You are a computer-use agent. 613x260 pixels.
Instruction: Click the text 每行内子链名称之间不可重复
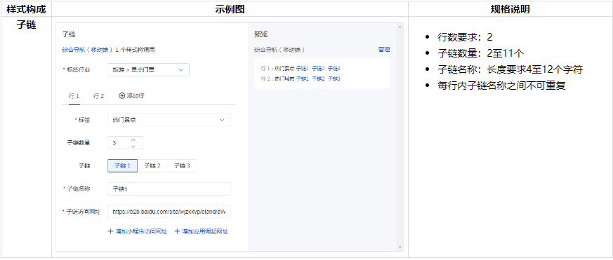[501, 86]
